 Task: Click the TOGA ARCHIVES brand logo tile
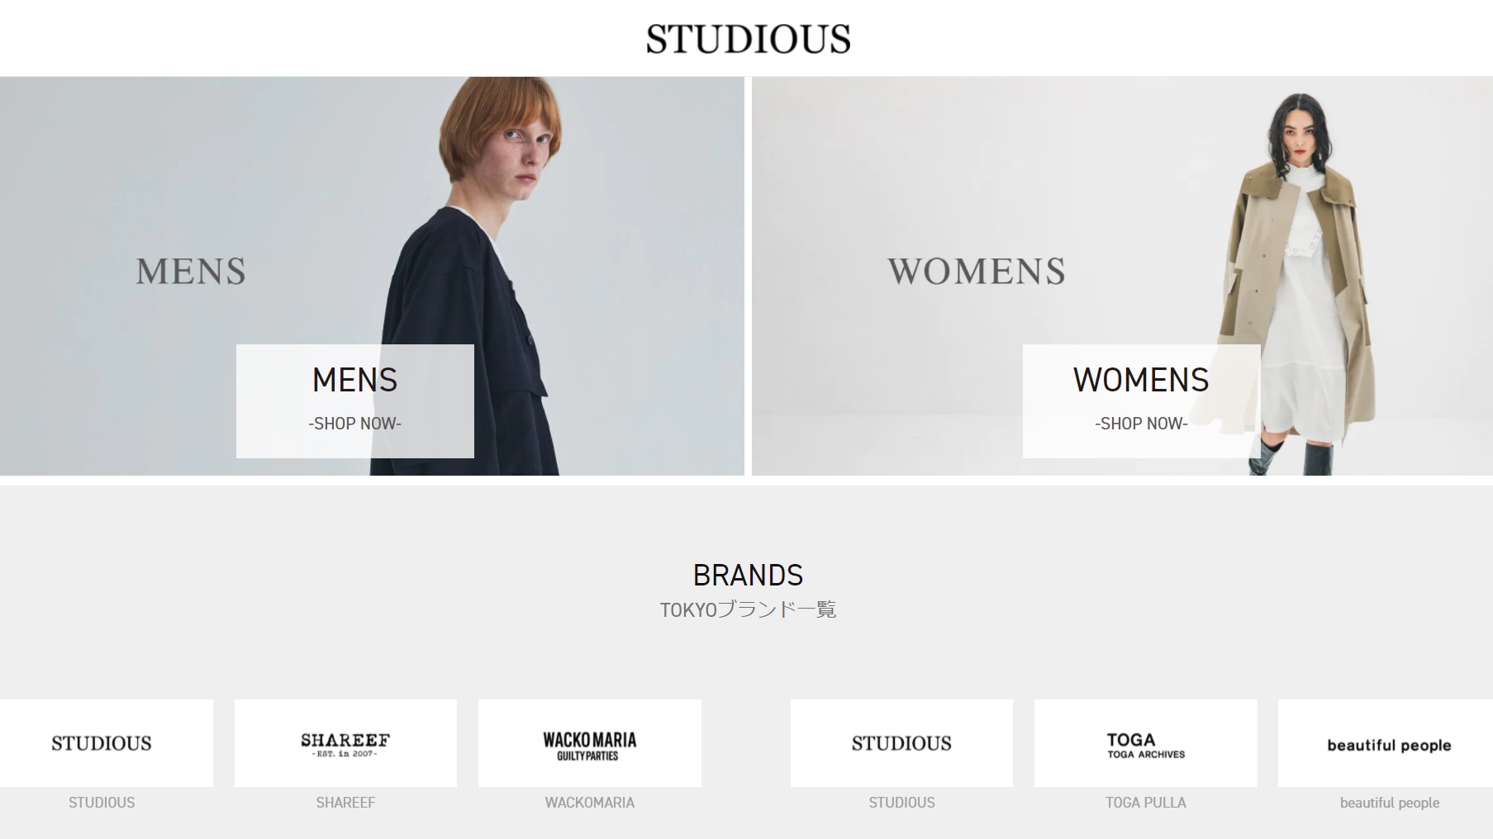1146,743
